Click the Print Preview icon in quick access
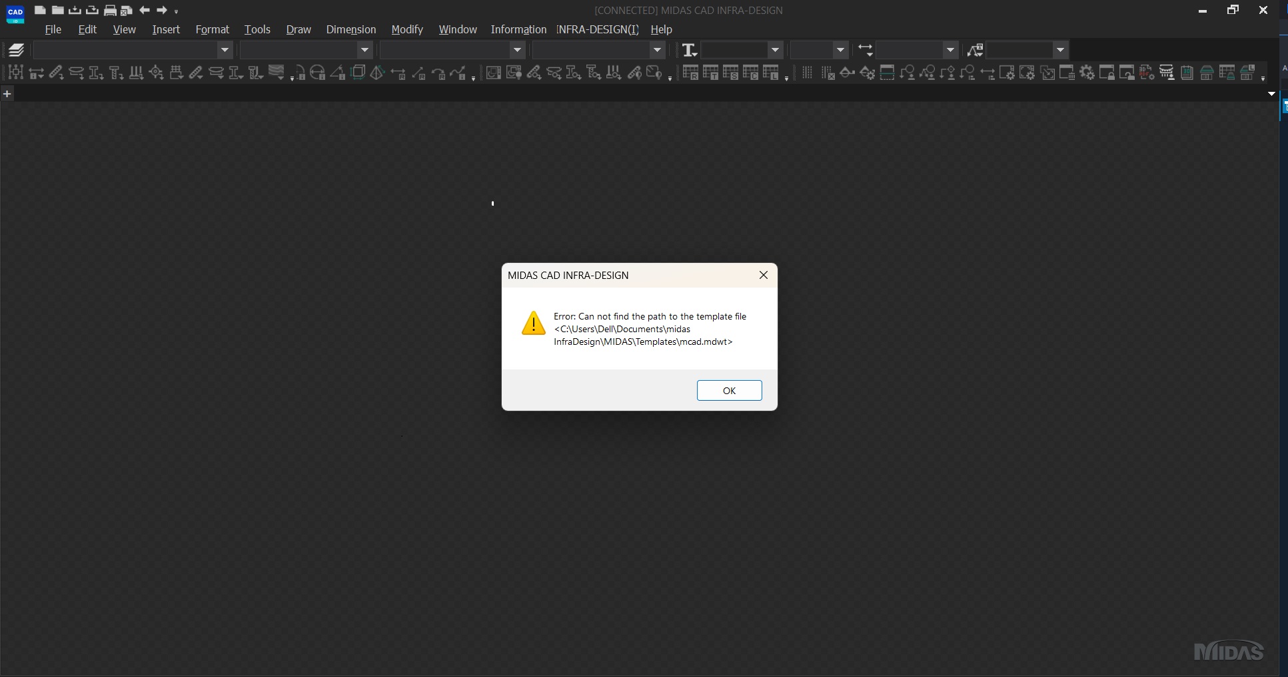The image size is (1288, 677). point(127,10)
